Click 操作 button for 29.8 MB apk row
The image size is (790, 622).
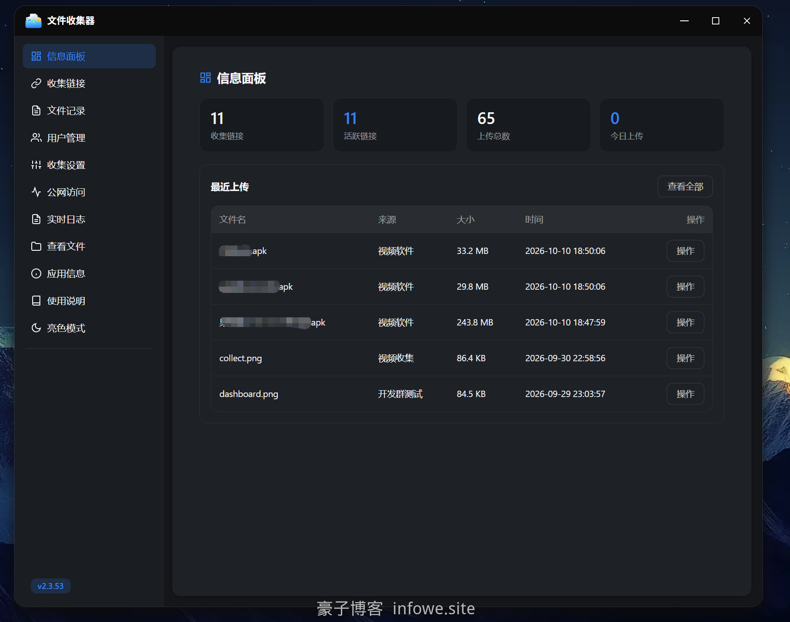[x=685, y=287]
